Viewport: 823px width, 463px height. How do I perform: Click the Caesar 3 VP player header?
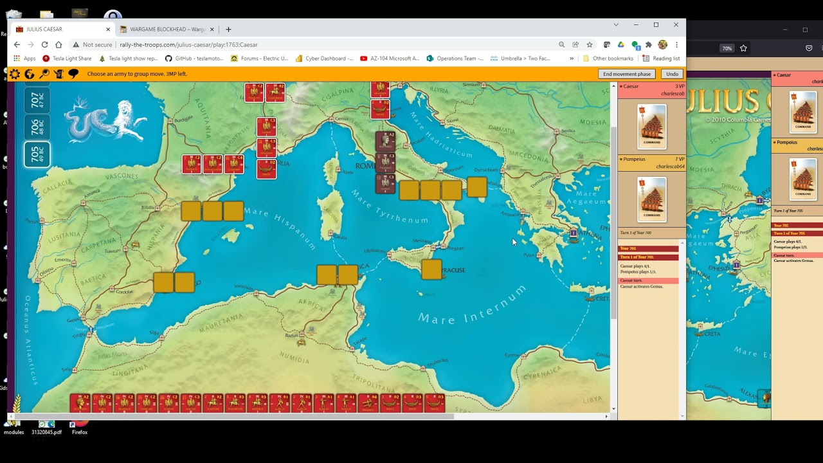[x=651, y=89]
